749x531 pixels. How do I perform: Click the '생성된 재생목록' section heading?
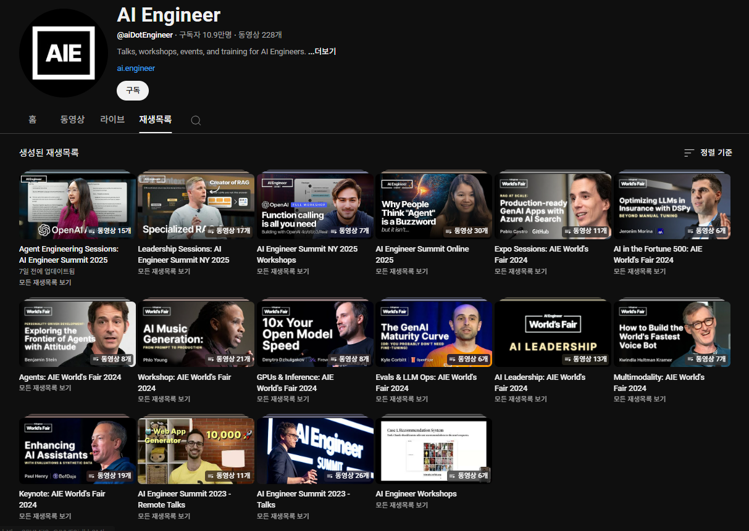[x=49, y=153]
